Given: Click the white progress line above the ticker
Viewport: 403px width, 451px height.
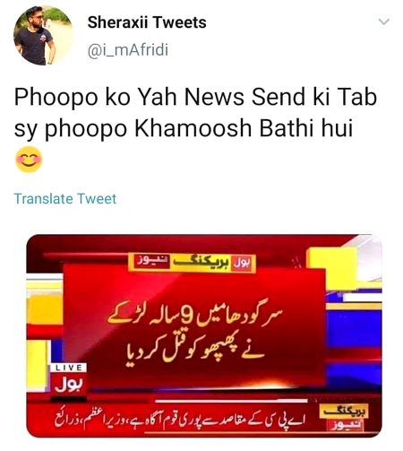Looking at the screenshot, I should 231,401.
